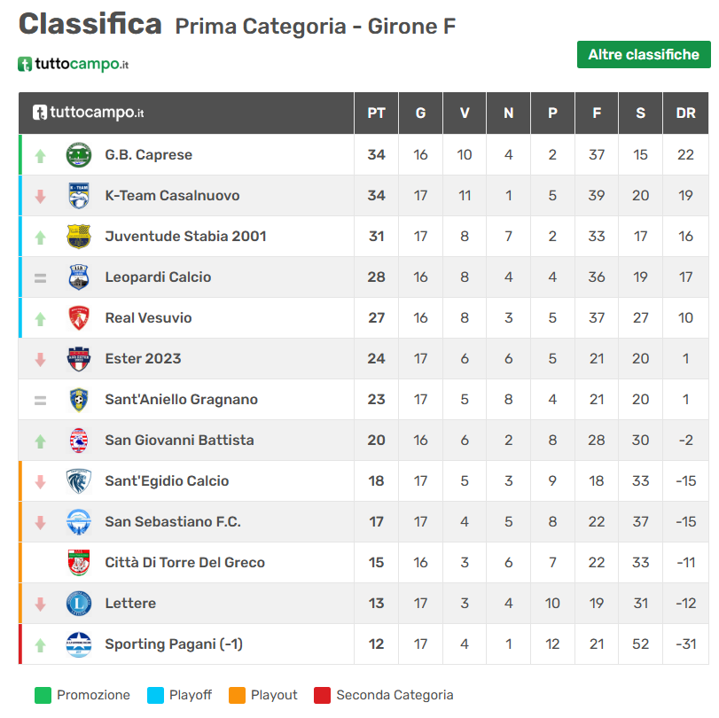
Task: Click the green Promozione legend swatch
Action: [43, 696]
